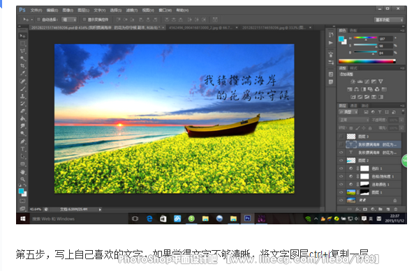This screenshot has height=271, width=414.
Task: Open the auto-select target dropdown in options bar
Action: tap(69, 20)
